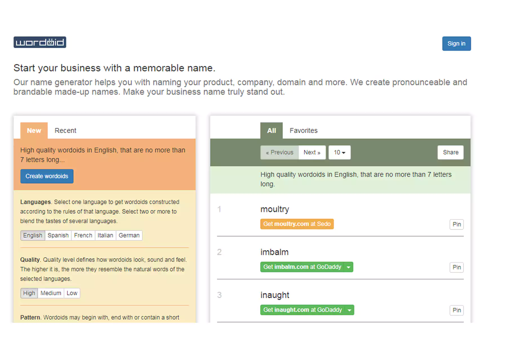This screenshot has height=338, width=507.
Task: Enable the French language option
Action: point(83,235)
